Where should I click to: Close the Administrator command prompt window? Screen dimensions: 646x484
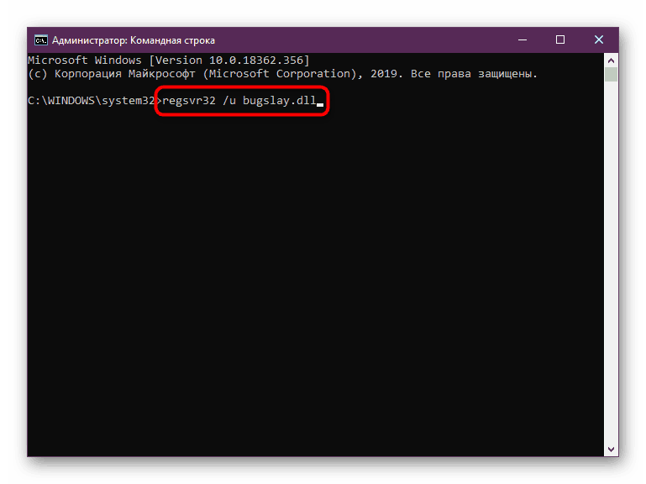pos(598,39)
